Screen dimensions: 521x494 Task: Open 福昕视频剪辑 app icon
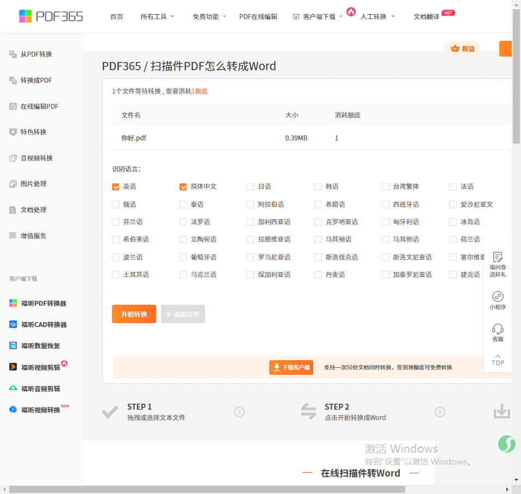13,367
